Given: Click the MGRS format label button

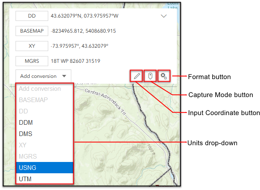Looking at the screenshot, I should (32, 61).
